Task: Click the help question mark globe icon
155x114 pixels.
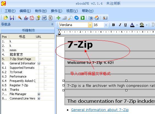Action: click(91, 18)
